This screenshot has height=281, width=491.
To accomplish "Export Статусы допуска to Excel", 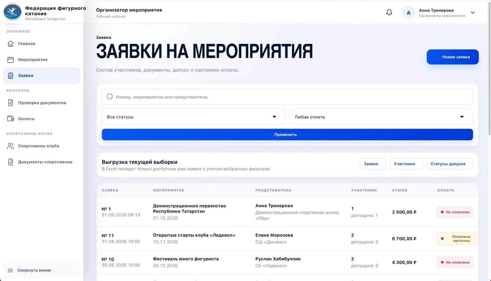I will tap(450, 164).
